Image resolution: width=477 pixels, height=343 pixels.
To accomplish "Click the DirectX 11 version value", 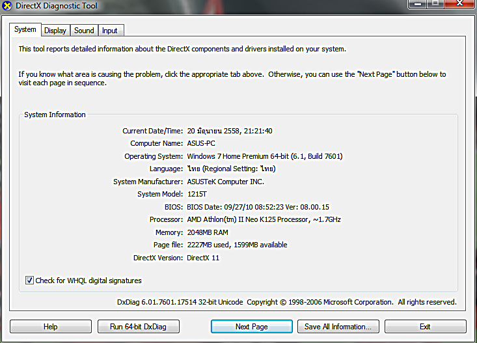I will click(203, 258).
